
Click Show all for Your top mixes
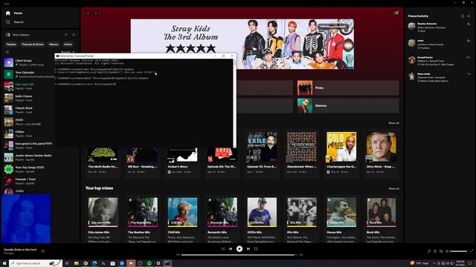(393, 188)
